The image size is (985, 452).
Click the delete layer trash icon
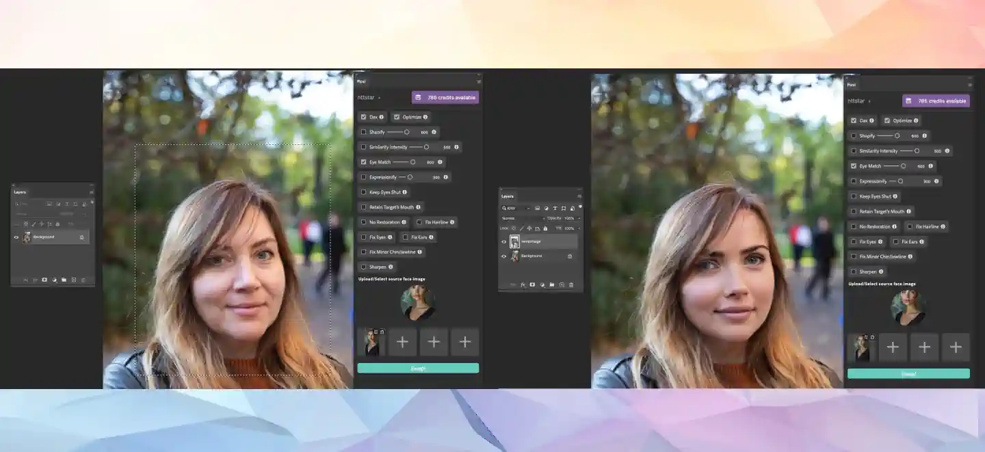pos(570,285)
